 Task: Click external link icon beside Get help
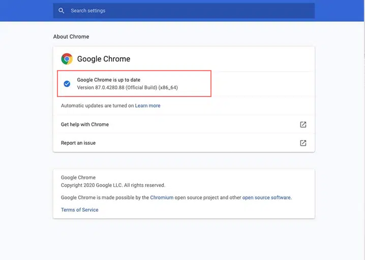(303, 124)
